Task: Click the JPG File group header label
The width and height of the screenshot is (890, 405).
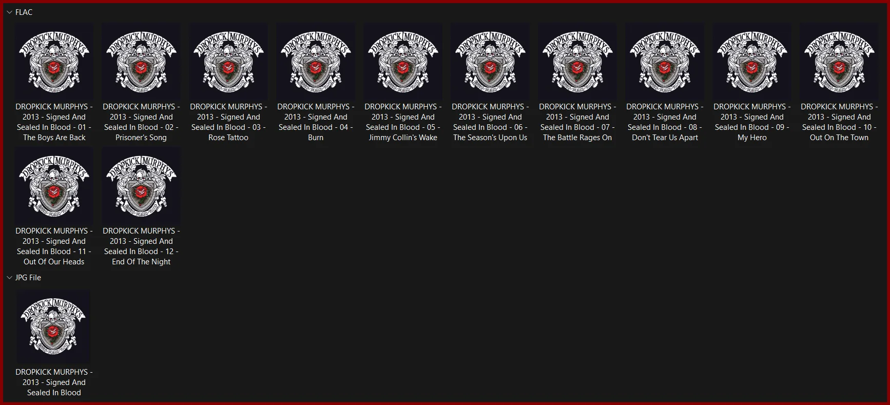Action: tap(28, 278)
